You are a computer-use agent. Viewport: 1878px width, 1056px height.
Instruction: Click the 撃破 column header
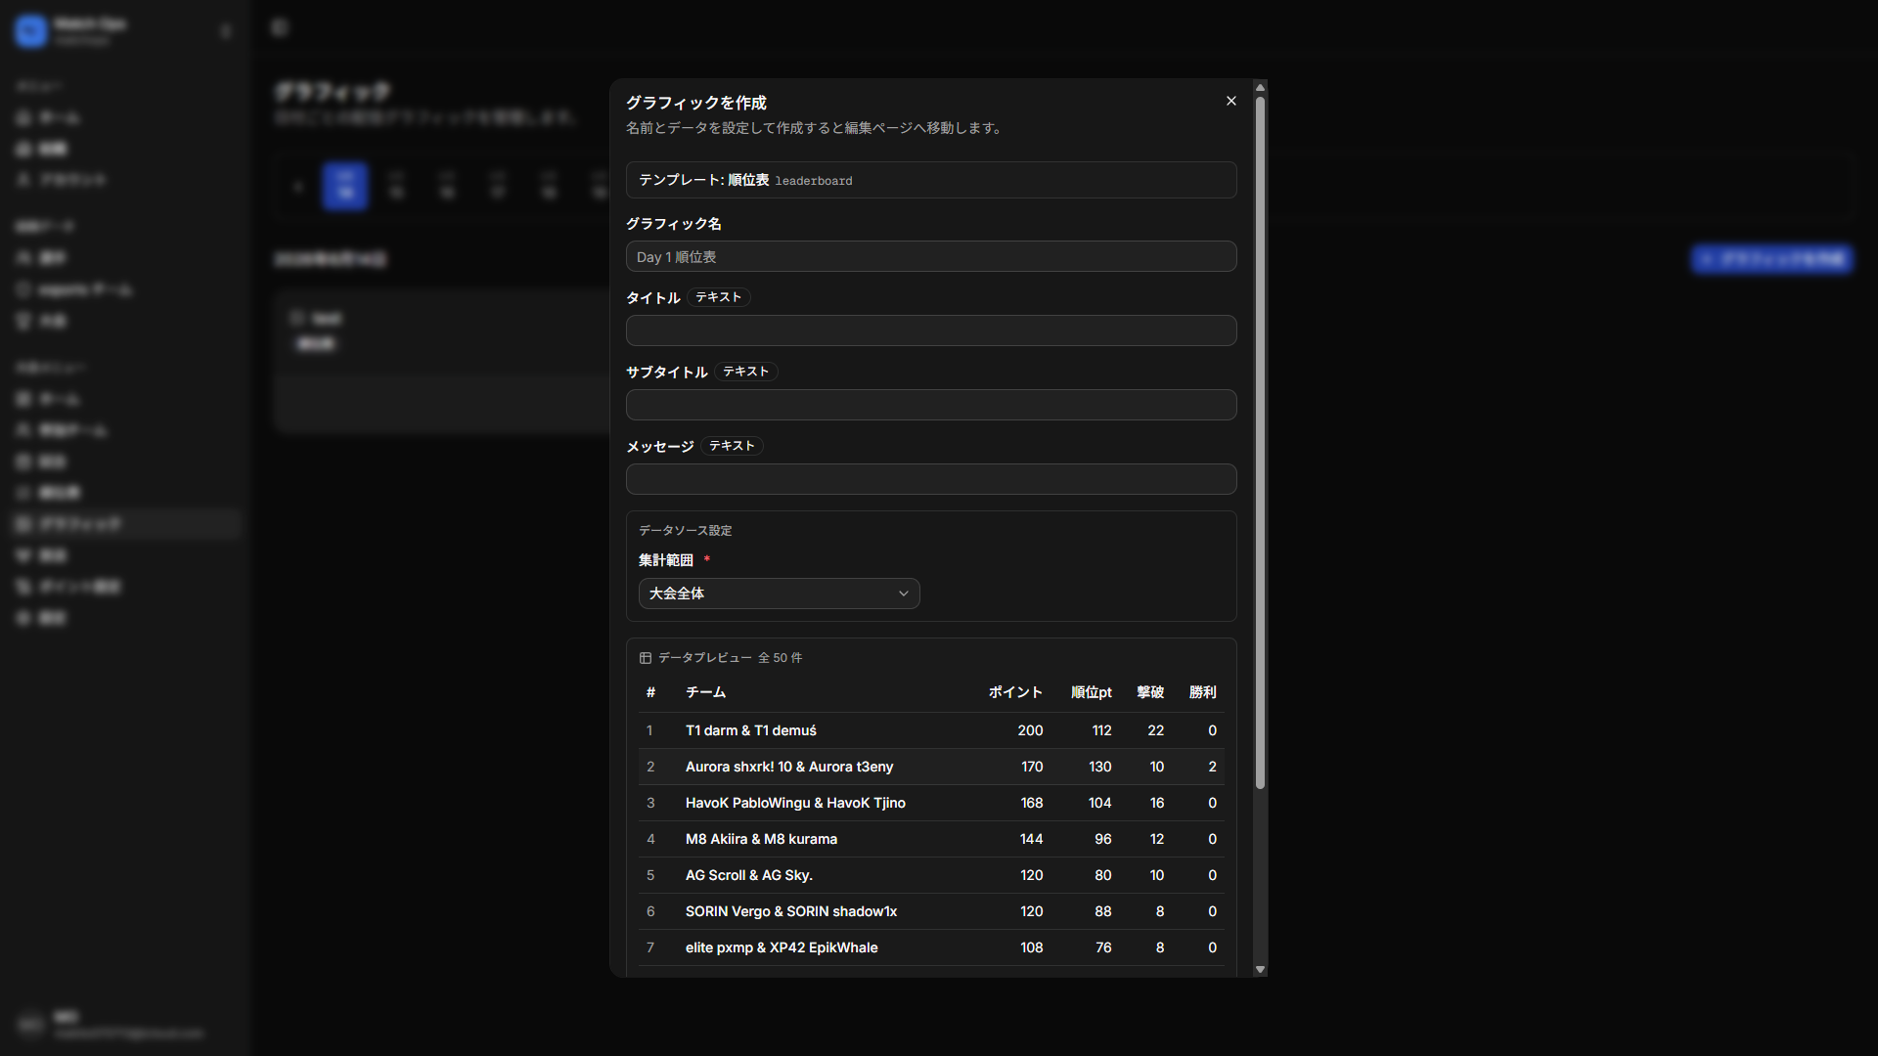coord(1150,692)
